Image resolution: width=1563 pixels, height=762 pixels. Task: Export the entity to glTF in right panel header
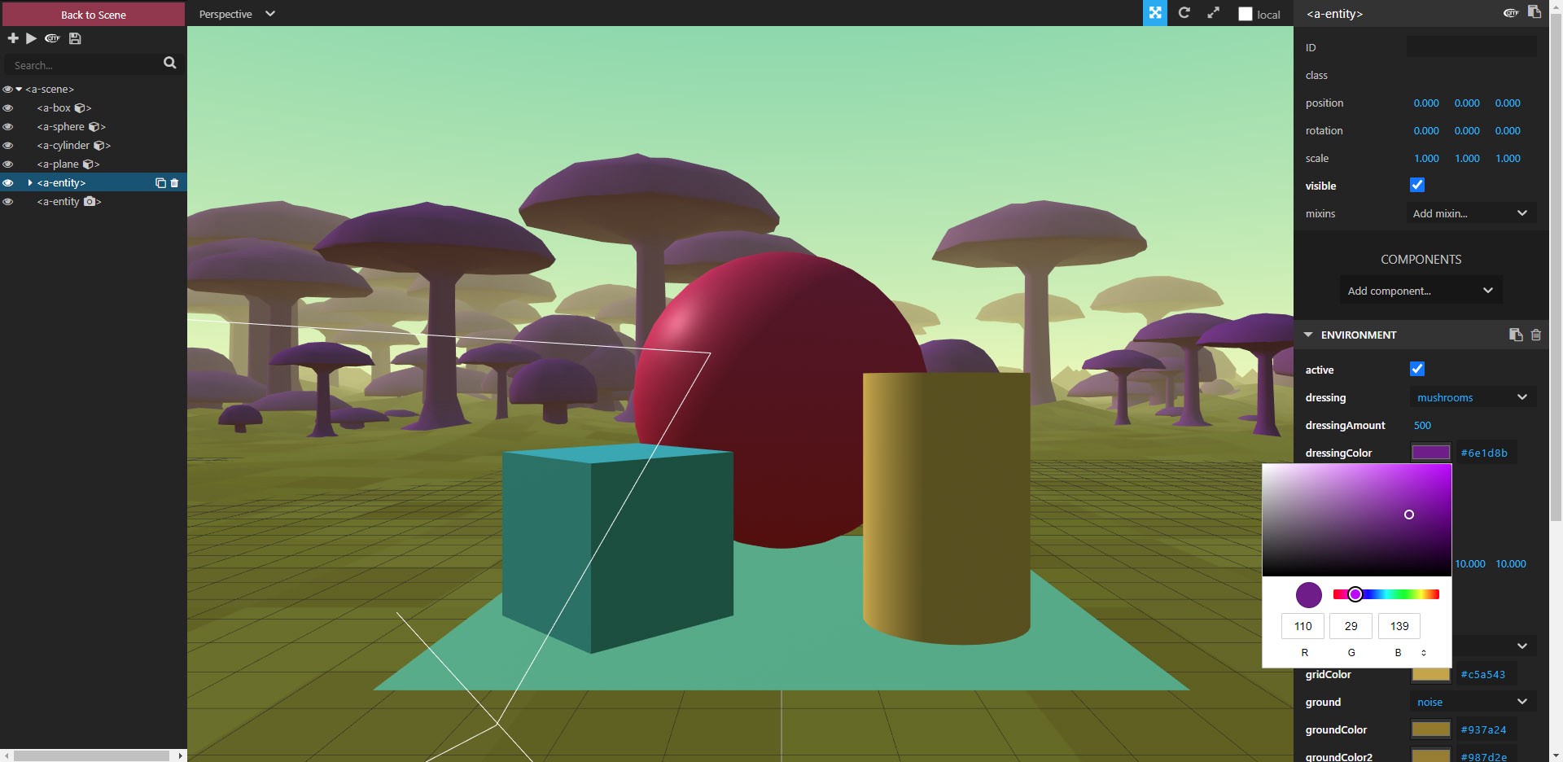click(1511, 13)
